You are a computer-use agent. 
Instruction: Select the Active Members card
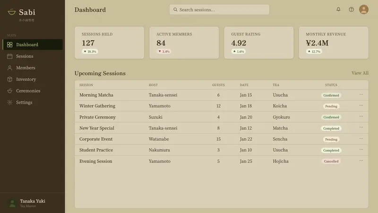tap(184, 43)
